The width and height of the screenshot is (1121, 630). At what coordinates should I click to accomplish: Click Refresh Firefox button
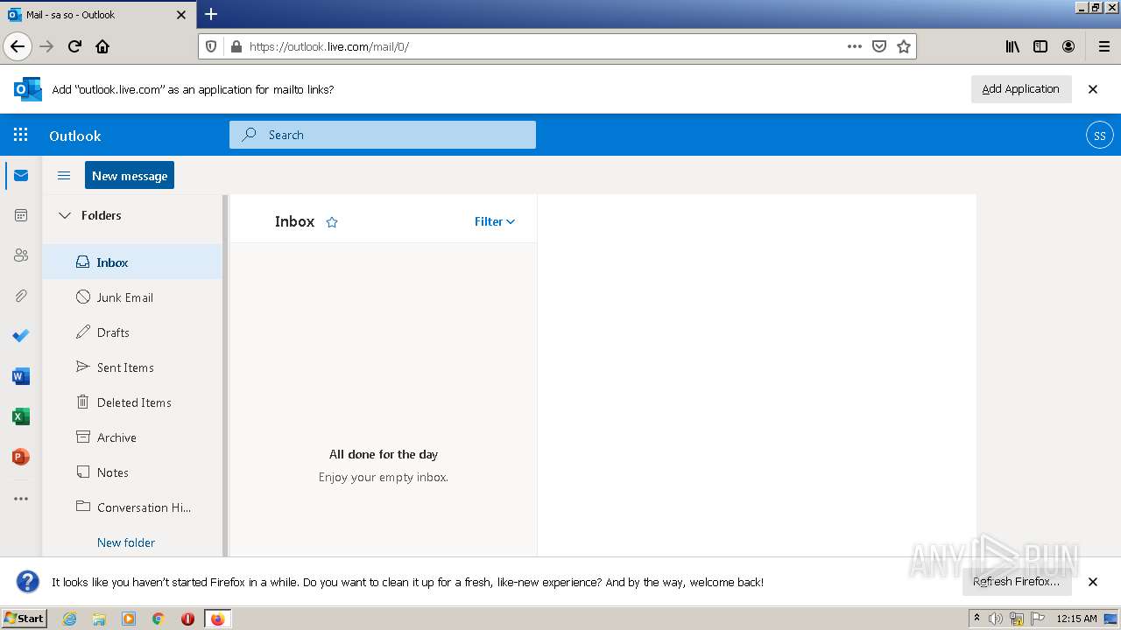click(x=1016, y=581)
